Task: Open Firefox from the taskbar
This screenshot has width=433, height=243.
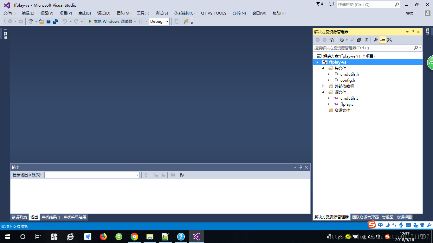Action: (103, 237)
